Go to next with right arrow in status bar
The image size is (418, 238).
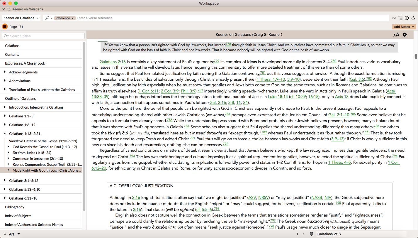[303, 234]
